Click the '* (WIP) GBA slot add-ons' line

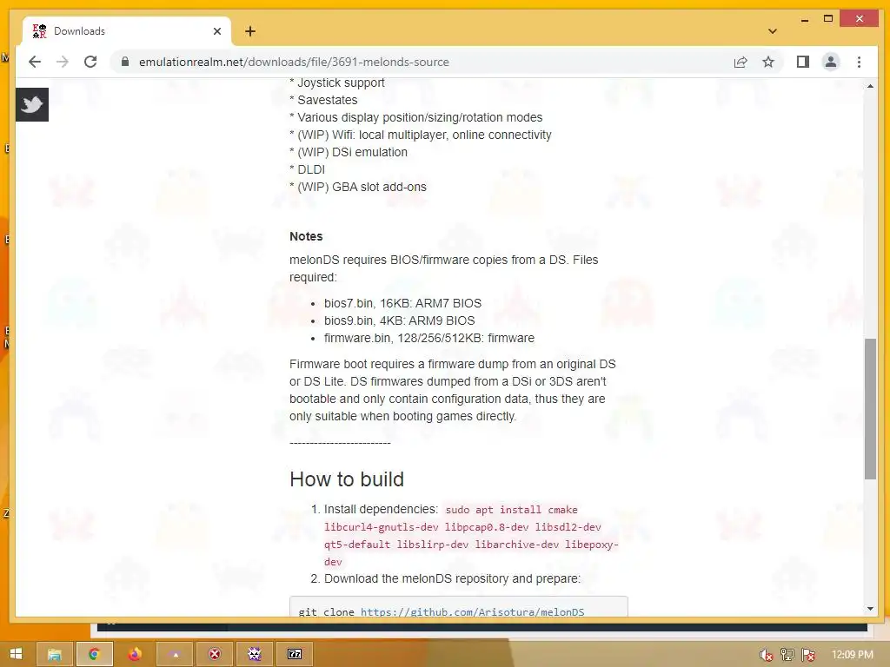[358, 188]
